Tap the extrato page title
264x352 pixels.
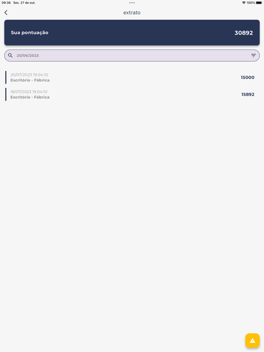click(x=132, y=12)
